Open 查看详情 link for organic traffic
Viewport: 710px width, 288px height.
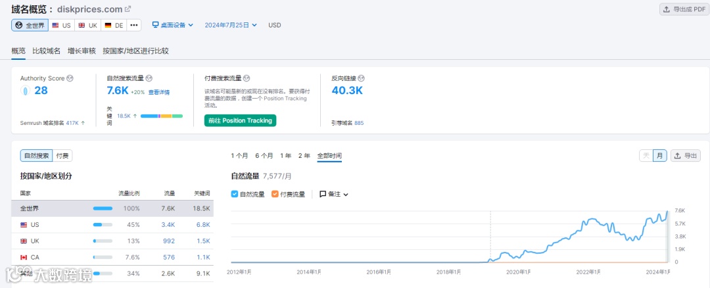click(159, 92)
